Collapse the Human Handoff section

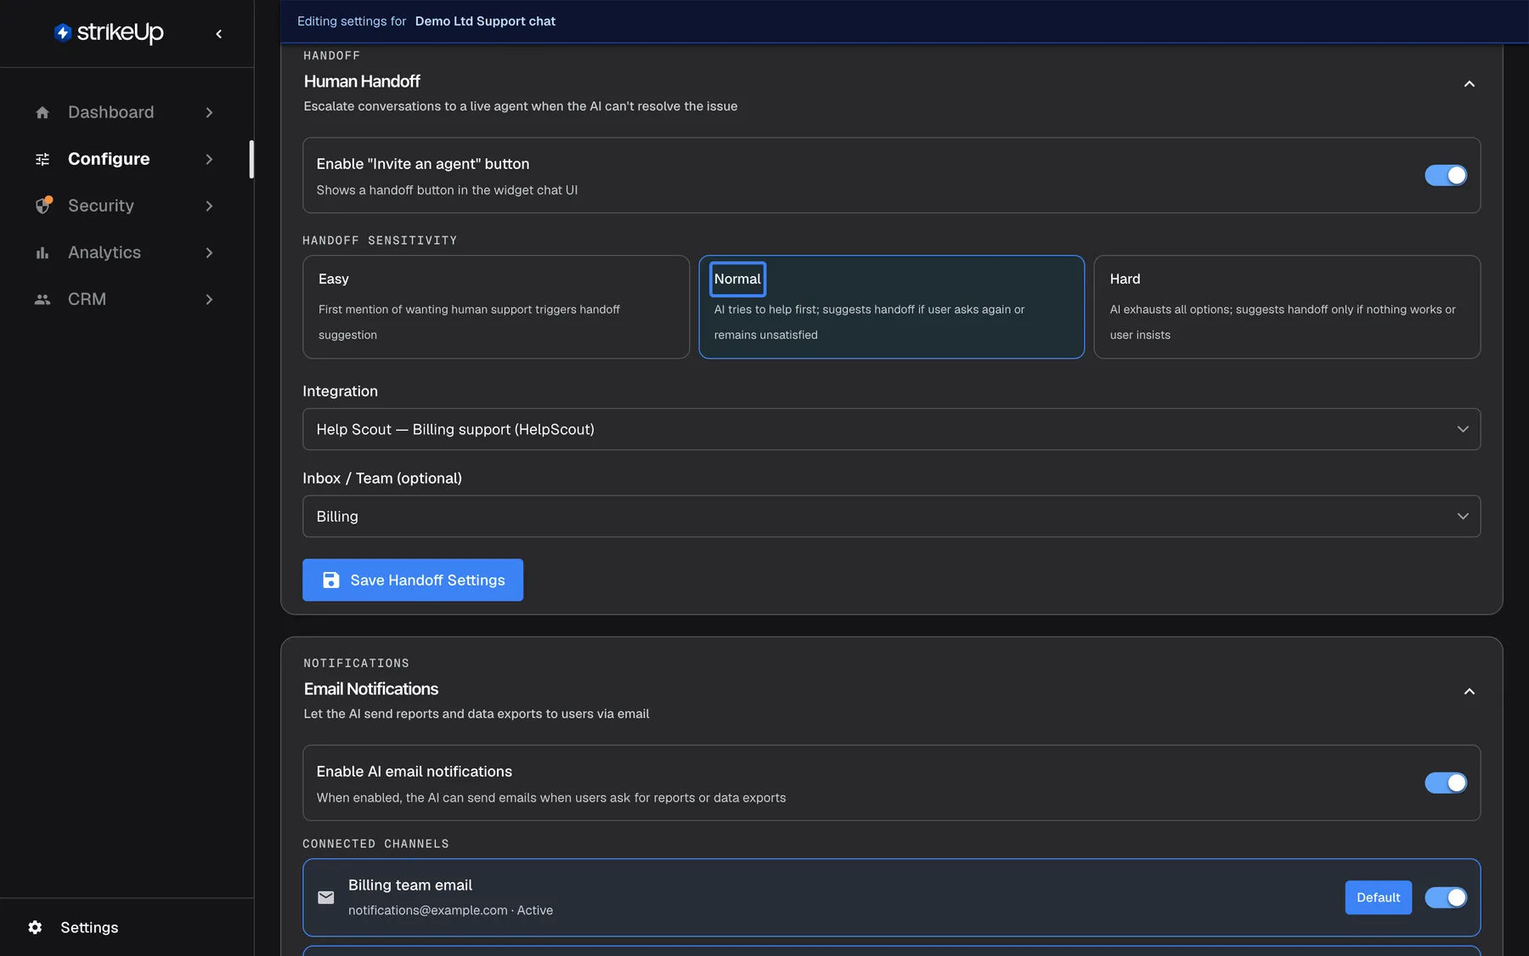pos(1469,83)
